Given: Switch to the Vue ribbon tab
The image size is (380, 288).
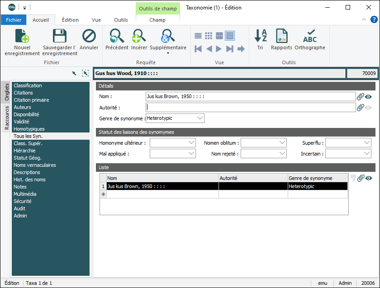Looking at the screenshot, I should [96, 20].
